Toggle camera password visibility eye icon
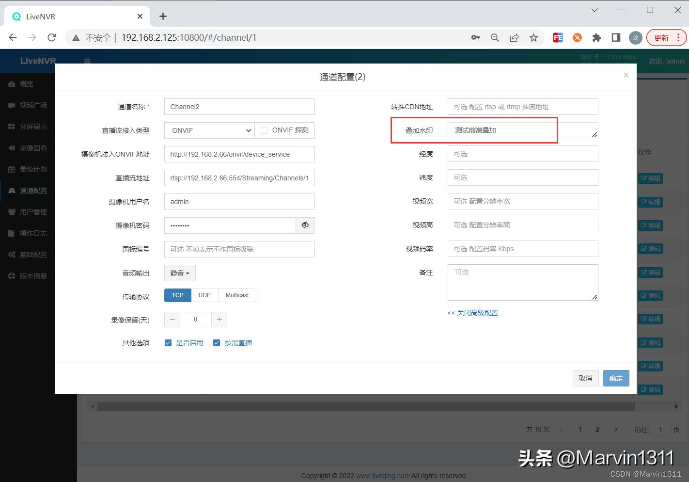This screenshot has width=689, height=482. tap(305, 225)
